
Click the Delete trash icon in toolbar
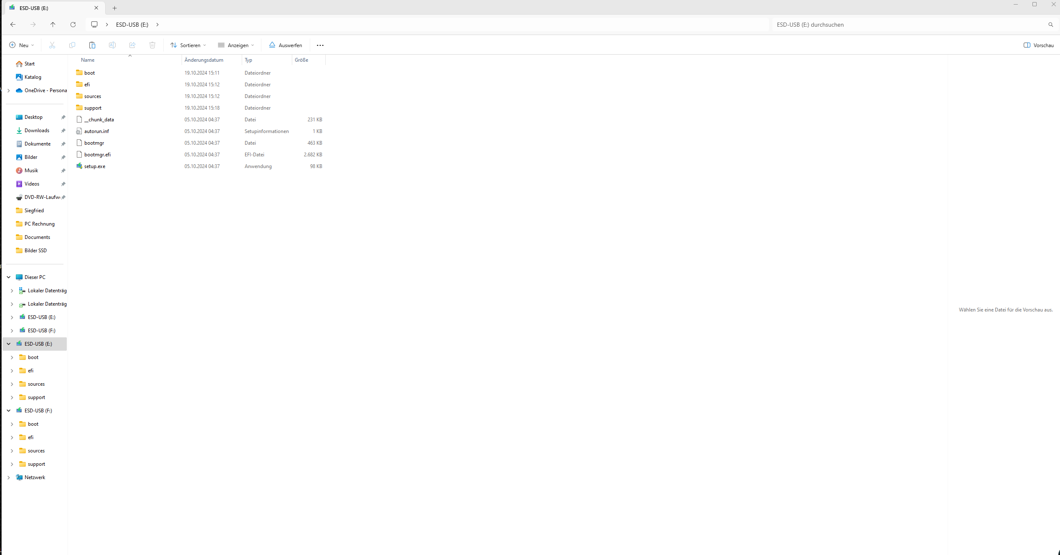click(152, 45)
